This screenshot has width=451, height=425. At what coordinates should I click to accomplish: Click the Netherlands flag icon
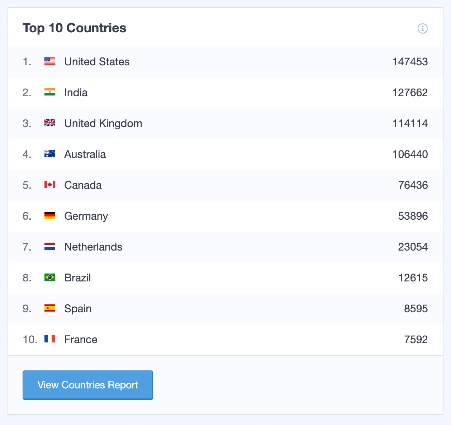click(x=50, y=247)
